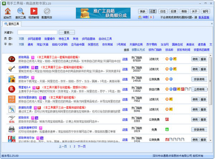This screenshot has height=159, width=215.
Task: Go to page 2 of results
Action: click(74, 146)
